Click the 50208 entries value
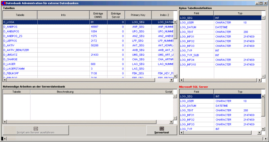The height and width of the screenshot is (142, 269). [94, 45]
